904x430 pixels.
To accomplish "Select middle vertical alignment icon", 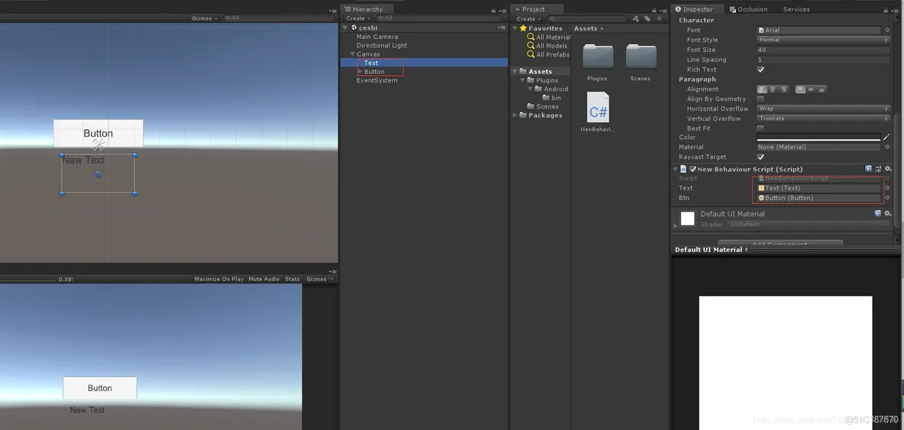I will (x=811, y=89).
